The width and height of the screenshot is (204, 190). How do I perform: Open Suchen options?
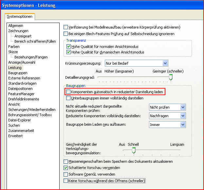(14, 125)
